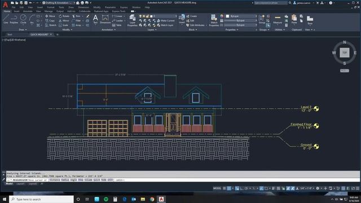The width and height of the screenshot is (361, 203).
Task: Open the ByLayer color dropdown
Action: tap(241, 16)
